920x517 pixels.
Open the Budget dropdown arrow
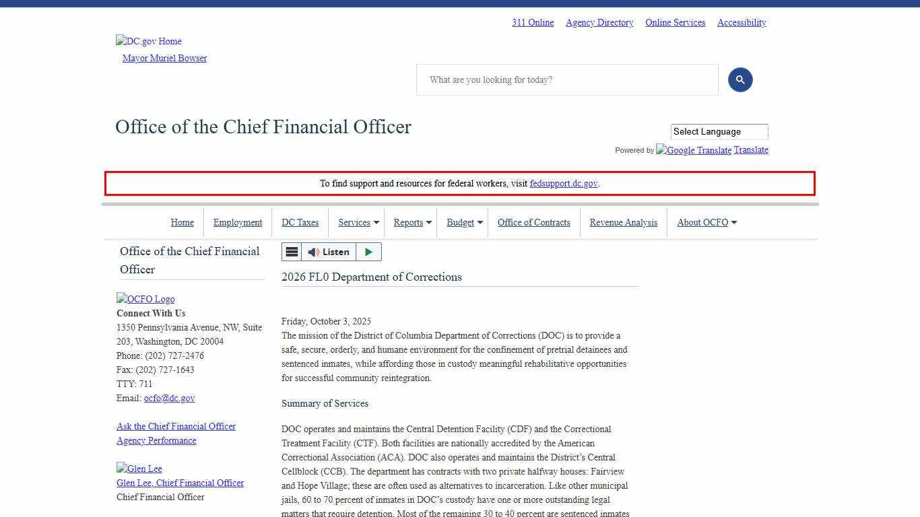[480, 223]
